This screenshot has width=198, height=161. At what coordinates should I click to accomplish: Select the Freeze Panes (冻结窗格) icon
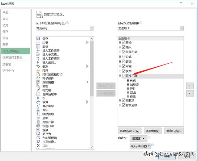38,82
